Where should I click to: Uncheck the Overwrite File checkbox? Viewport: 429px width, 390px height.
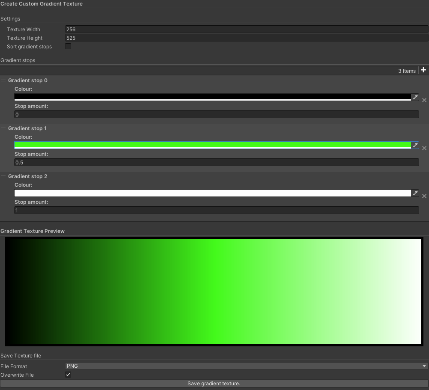(x=68, y=375)
